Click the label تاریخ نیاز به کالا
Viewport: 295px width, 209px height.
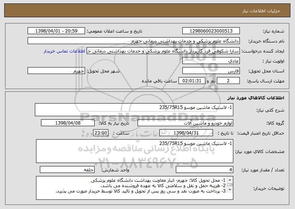[114, 123]
